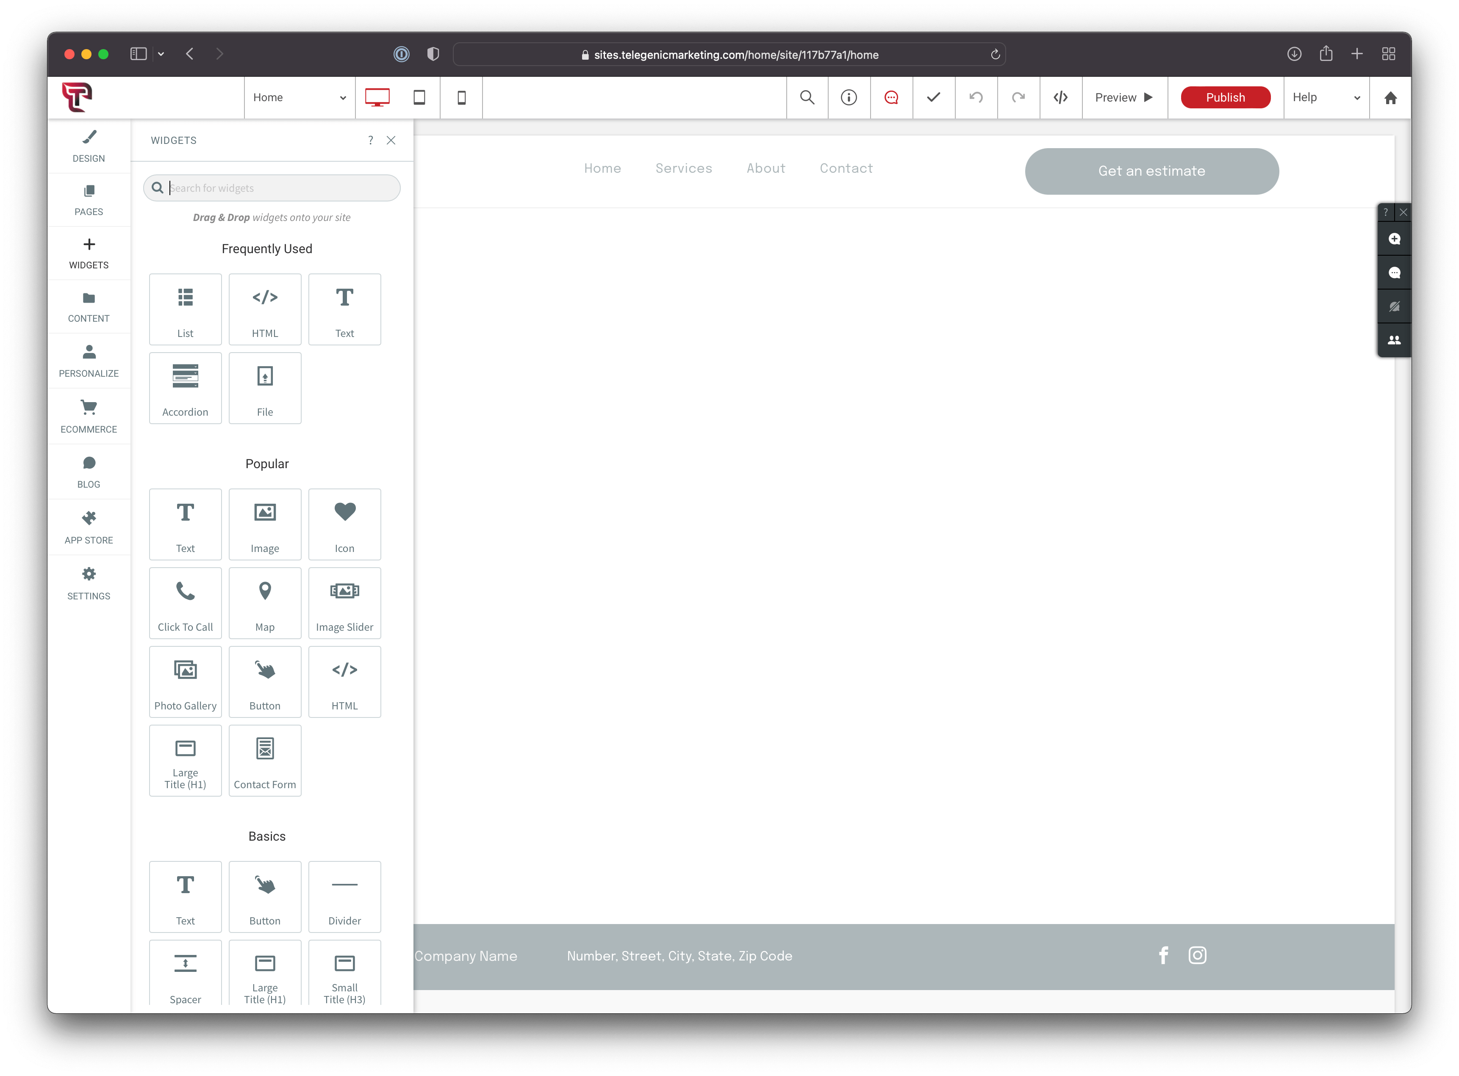Open the Home page selector dropdown

[299, 98]
